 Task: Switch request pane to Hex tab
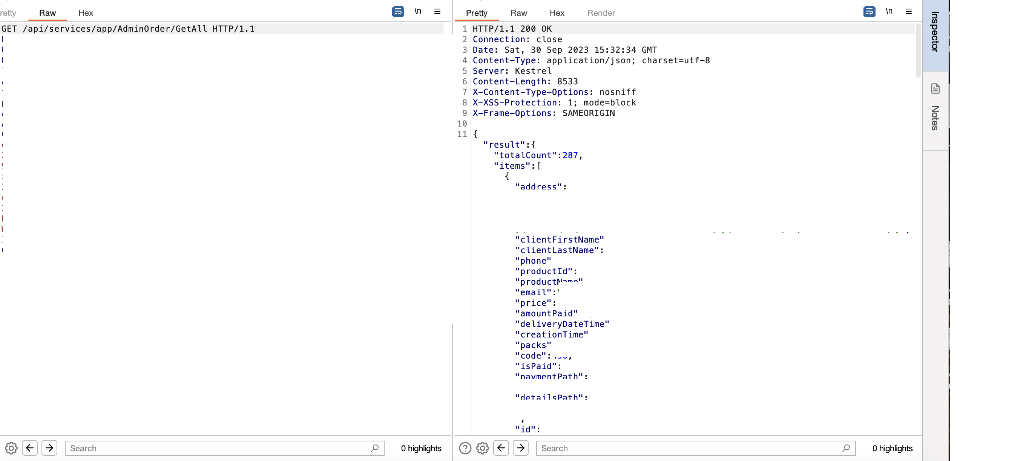click(x=85, y=13)
